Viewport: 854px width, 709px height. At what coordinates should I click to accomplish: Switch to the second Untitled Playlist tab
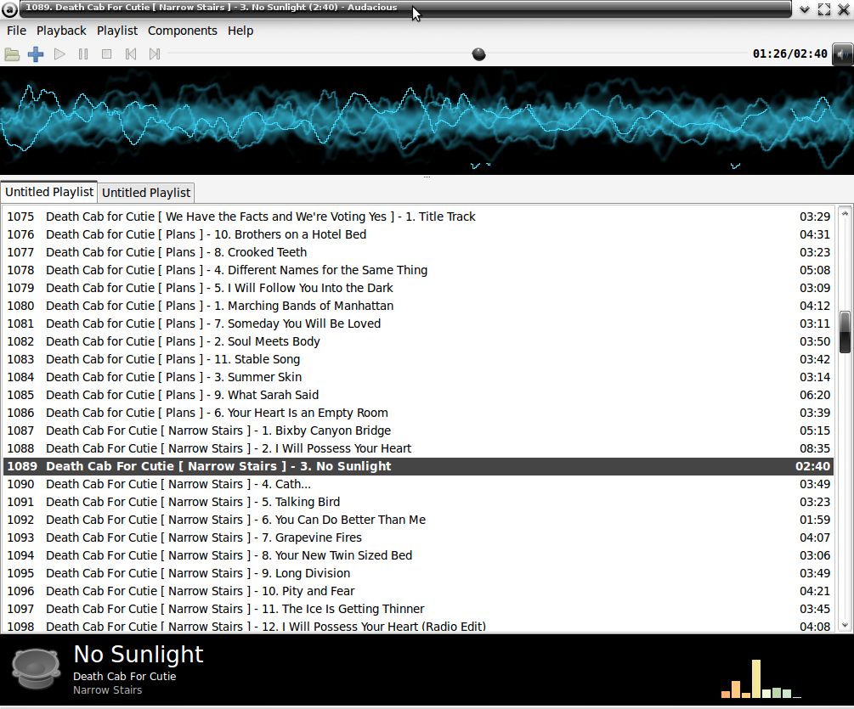pos(146,193)
